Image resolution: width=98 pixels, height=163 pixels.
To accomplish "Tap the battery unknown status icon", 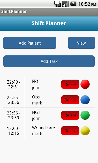I will pos(73,4).
